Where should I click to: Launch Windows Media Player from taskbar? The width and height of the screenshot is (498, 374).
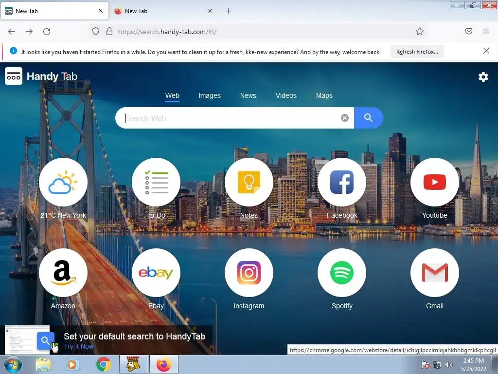coord(72,364)
